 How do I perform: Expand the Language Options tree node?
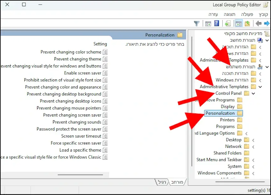pos(246,133)
